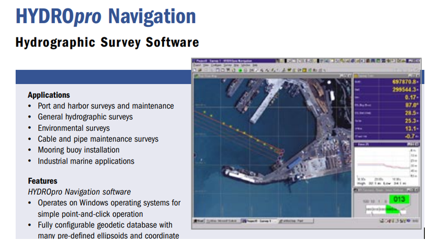Select the 697870.8 value in the data panel
Image resolution: width=444 pixels, height=250 pixels.
coord(400,82)
